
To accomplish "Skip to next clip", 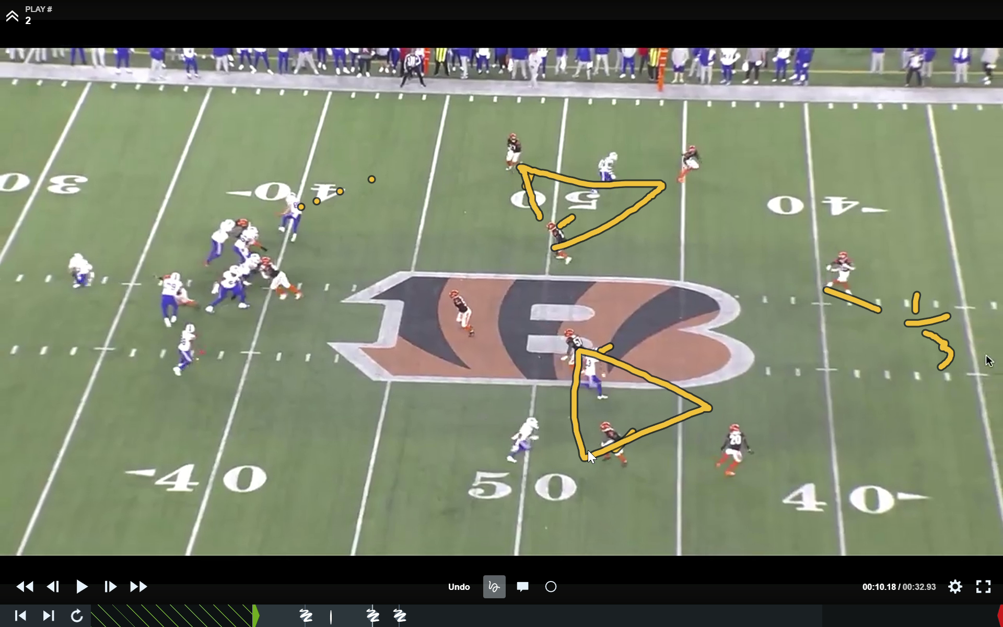I will click(49, 616).
